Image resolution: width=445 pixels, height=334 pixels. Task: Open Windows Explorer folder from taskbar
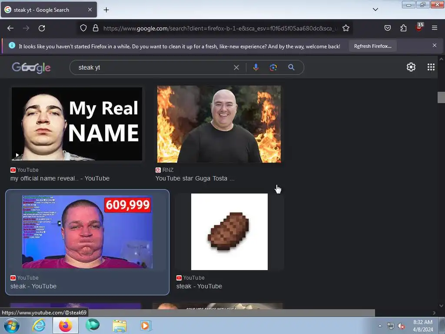click(120, 325)
